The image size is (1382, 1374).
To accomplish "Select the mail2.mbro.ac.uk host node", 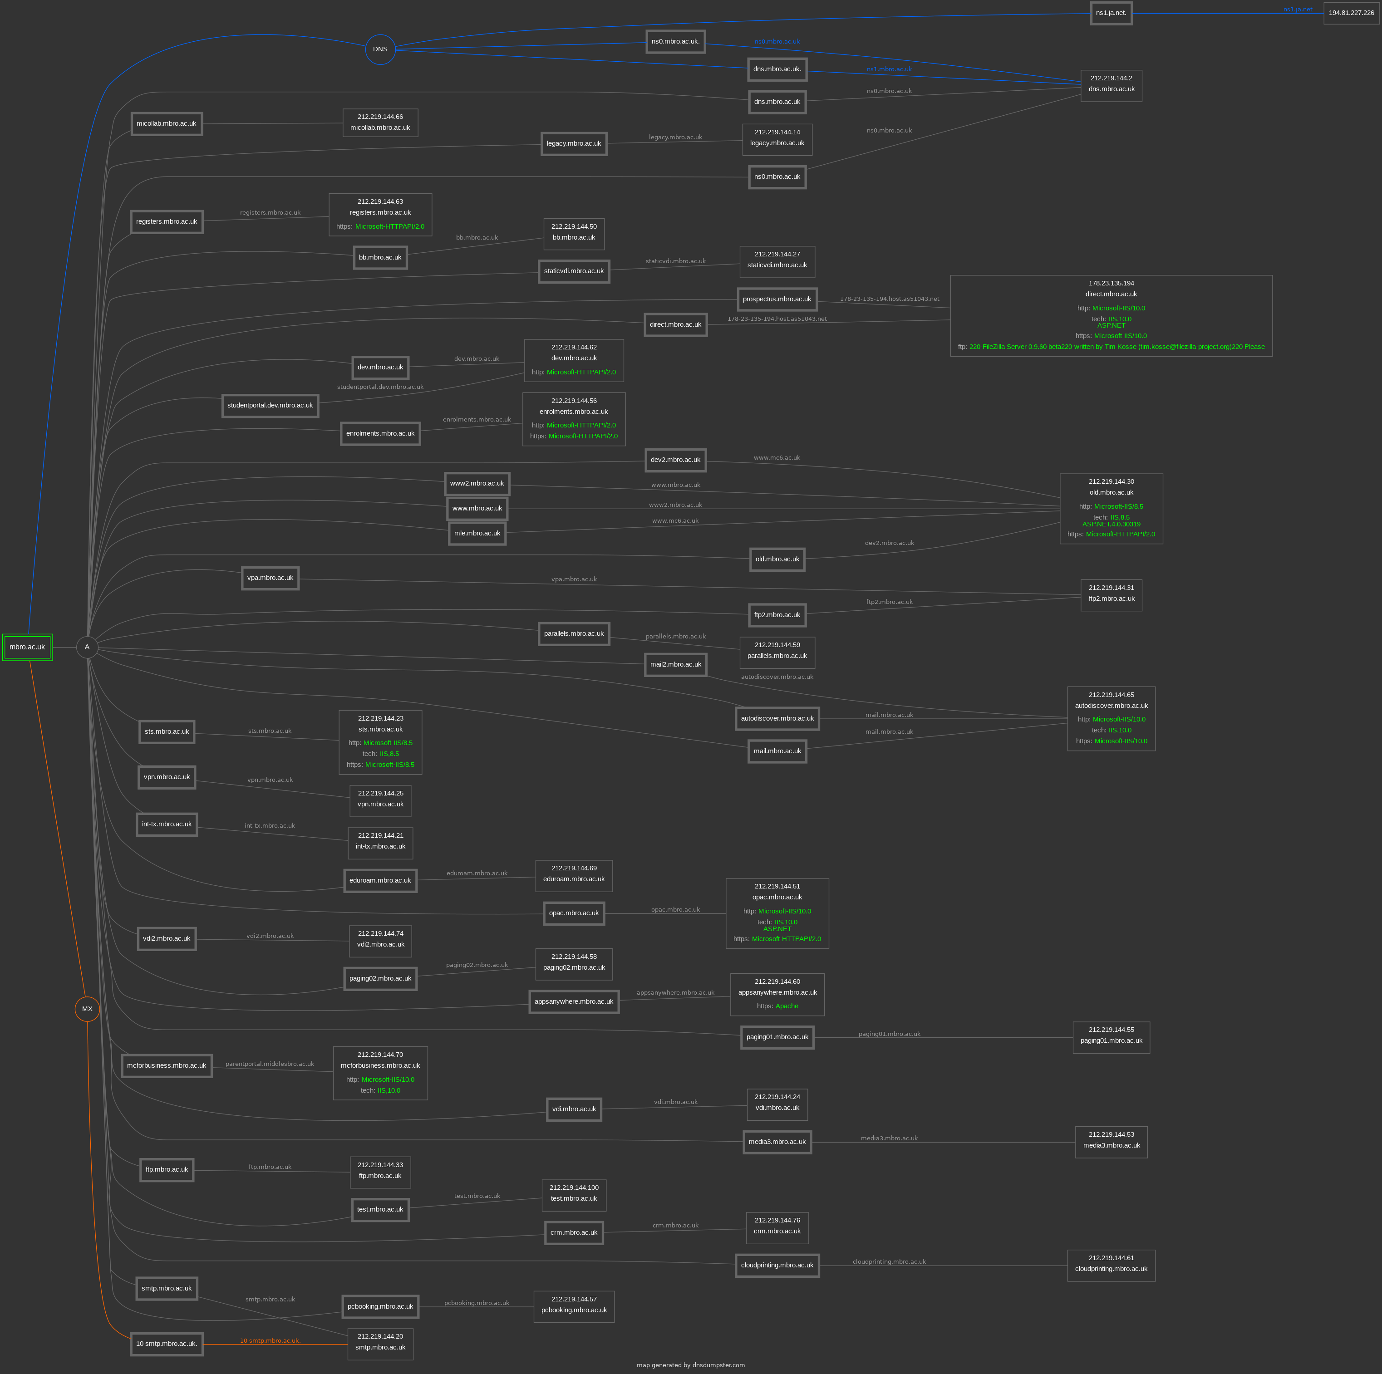I will pos(675,664).
